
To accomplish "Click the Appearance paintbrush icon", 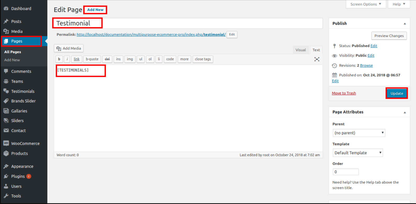I will 6,166.
